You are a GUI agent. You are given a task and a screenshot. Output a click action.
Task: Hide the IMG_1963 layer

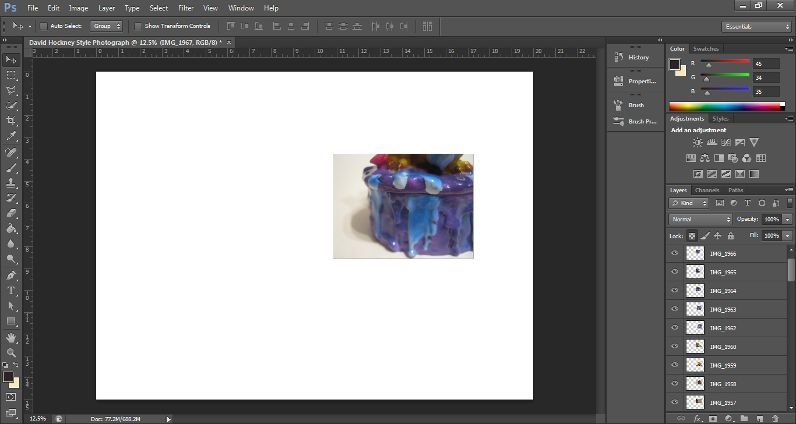coord(675,309)
